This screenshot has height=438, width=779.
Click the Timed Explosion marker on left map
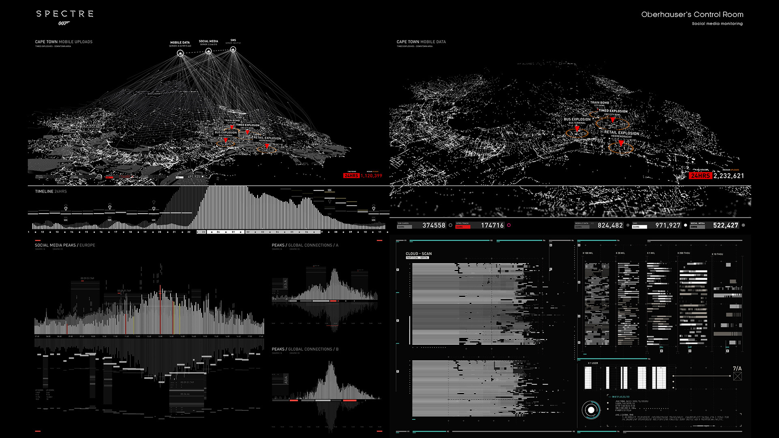pyautogui.click(x=247, y=132)
